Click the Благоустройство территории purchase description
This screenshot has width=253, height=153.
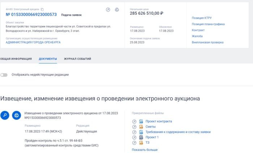tap(58, 28)
